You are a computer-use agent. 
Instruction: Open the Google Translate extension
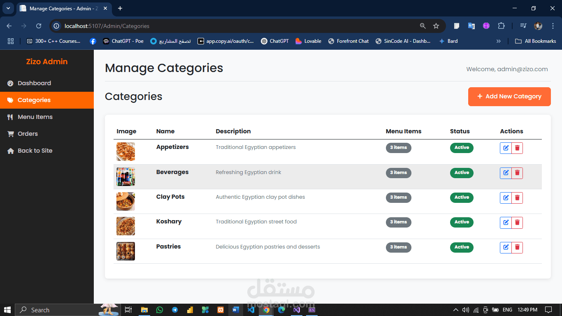coord(471,26)
